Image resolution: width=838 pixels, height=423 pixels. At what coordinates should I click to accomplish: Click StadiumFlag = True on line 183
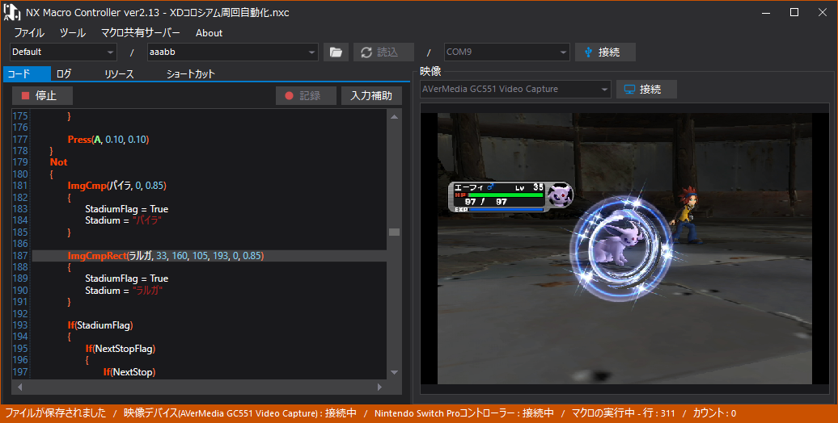click(x=127, y=208)
